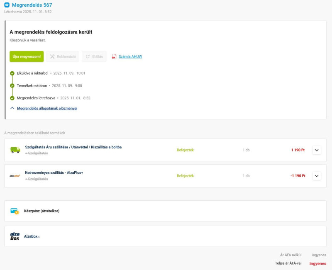Expand the Áru szállítása service row

point(317,150)
